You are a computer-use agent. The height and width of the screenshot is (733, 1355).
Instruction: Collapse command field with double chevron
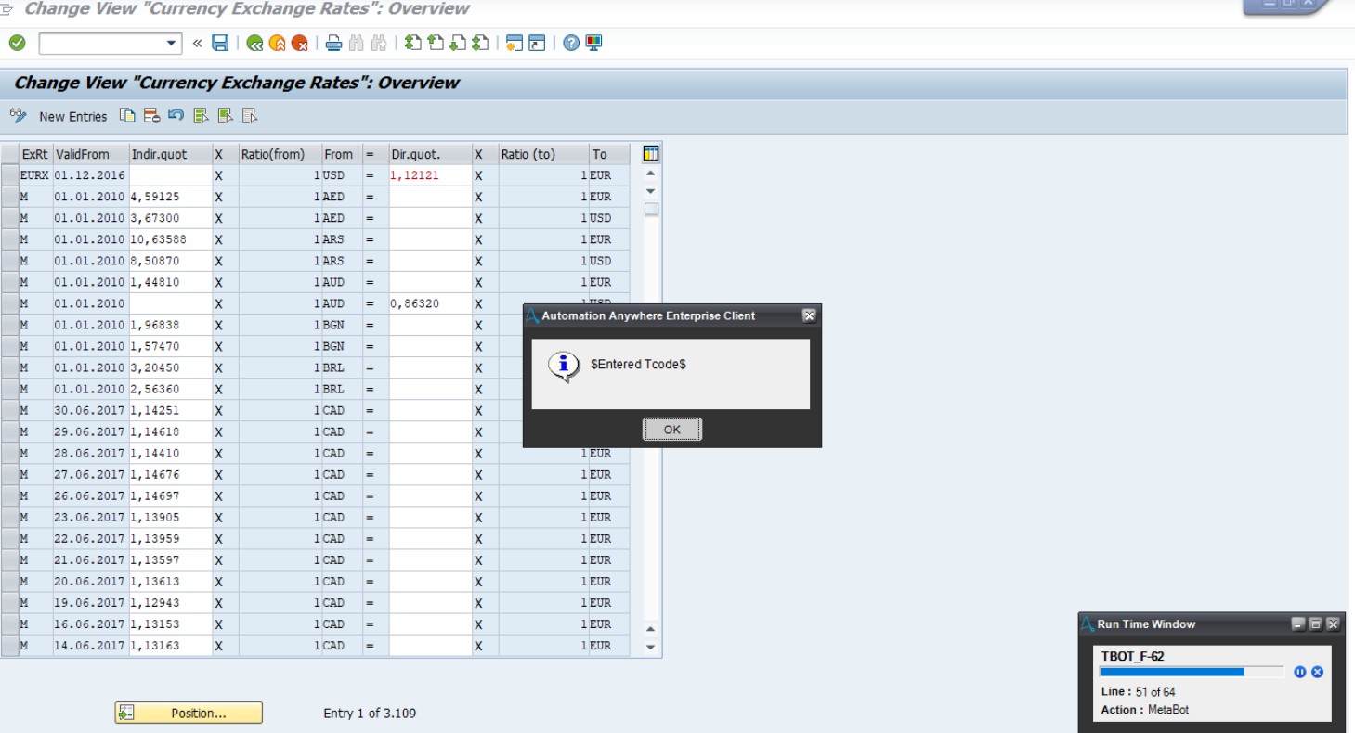(197, 43)
